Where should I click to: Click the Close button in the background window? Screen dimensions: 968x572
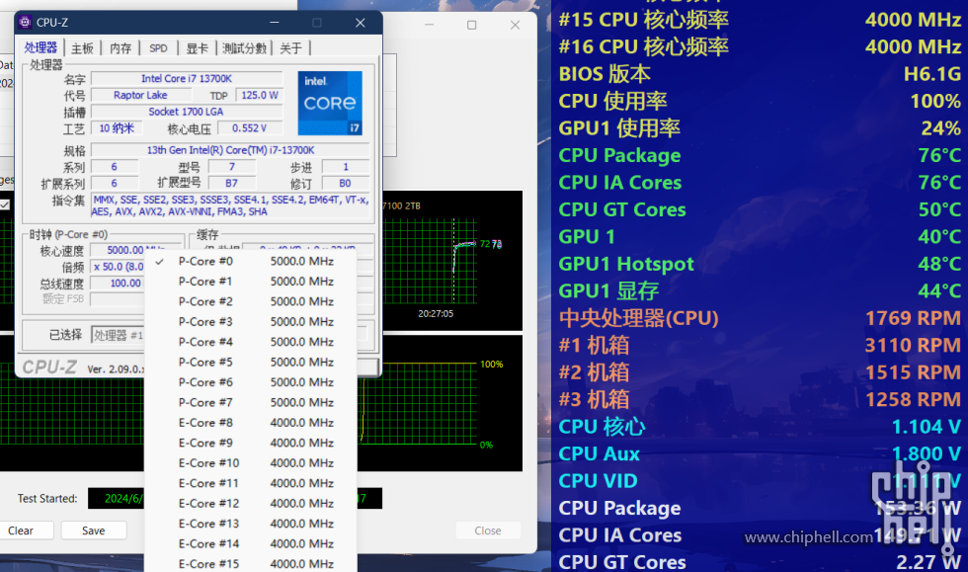[x=488, y=531]
